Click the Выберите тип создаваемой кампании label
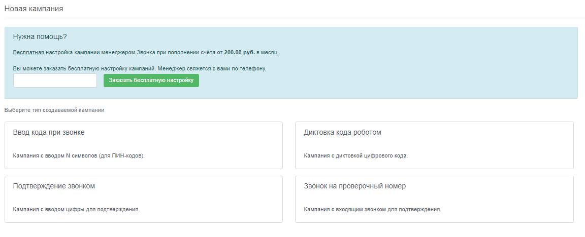The height and width of the screenshot is (237, 585). pos(54,110)
